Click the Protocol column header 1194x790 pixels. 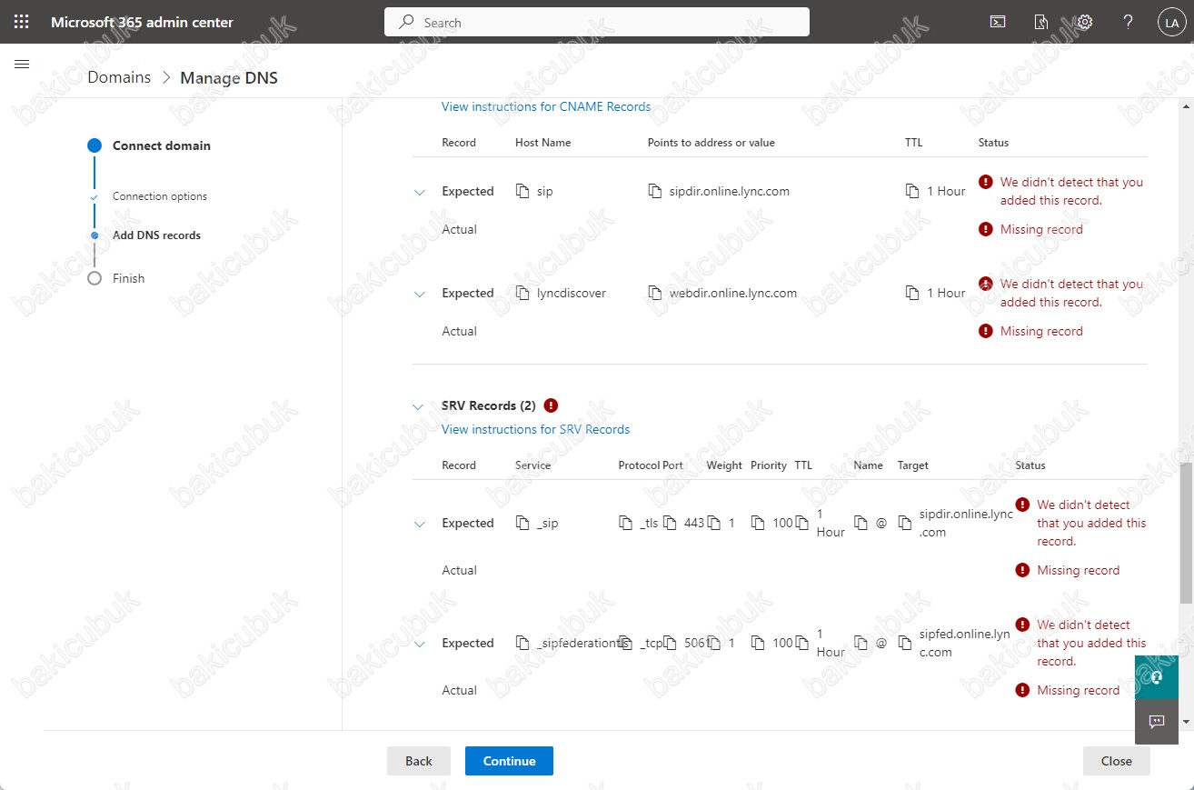pyautogui.click(x=639, y=465)
